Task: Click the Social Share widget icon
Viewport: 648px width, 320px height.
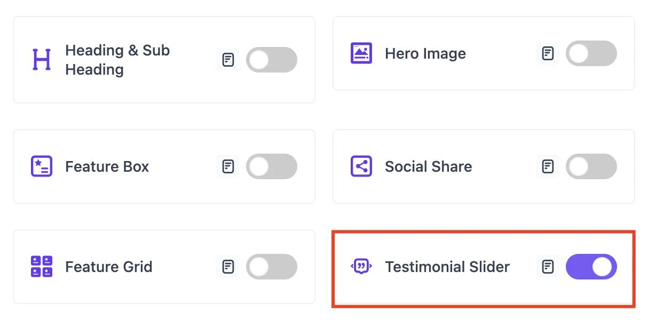Action: click(361, 166)
